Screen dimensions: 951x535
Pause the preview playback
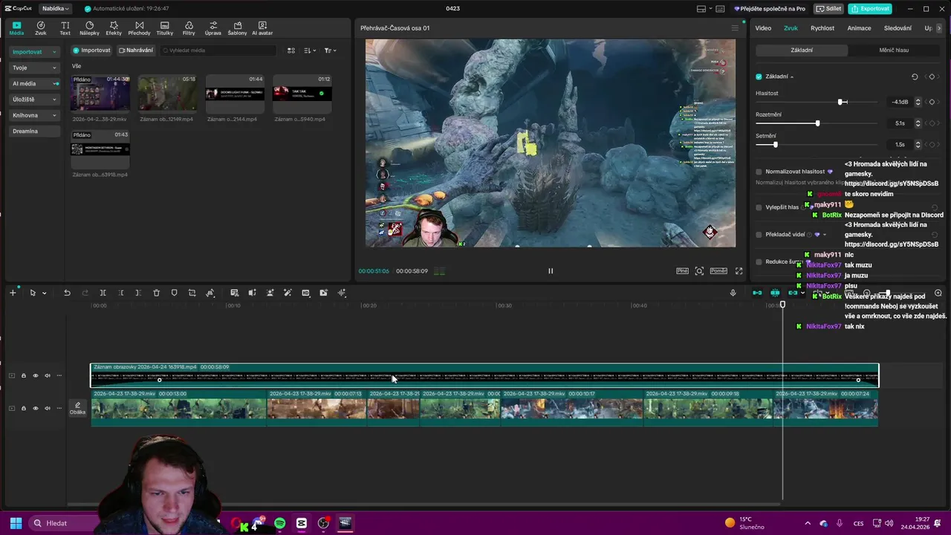click(x=551, y=271)
